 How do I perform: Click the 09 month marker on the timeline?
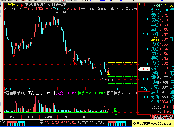tap(87, 89)
